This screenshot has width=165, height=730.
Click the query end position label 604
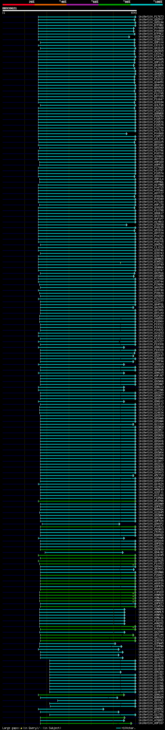[x=133, y=13]
